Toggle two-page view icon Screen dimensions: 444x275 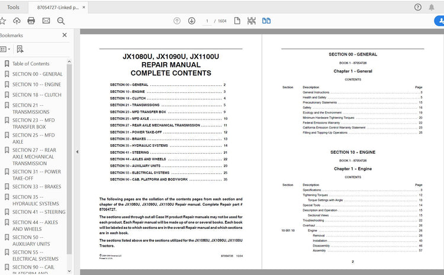pyautogui.click(x=266, y=21)
